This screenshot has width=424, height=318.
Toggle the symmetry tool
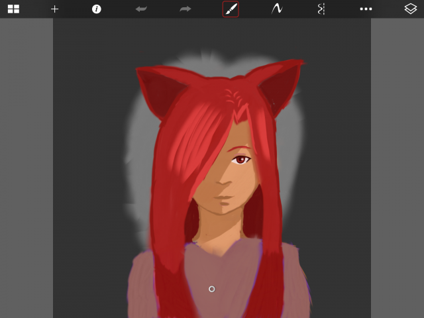pos(321,9)
